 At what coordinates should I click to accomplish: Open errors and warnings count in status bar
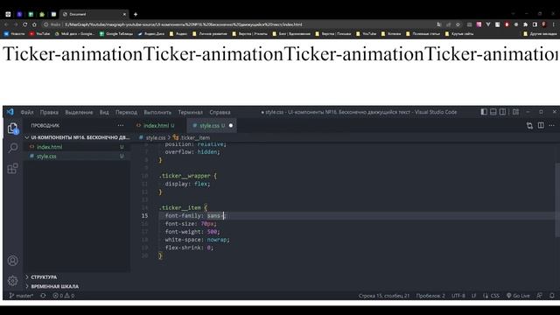(x=64, y=296)
